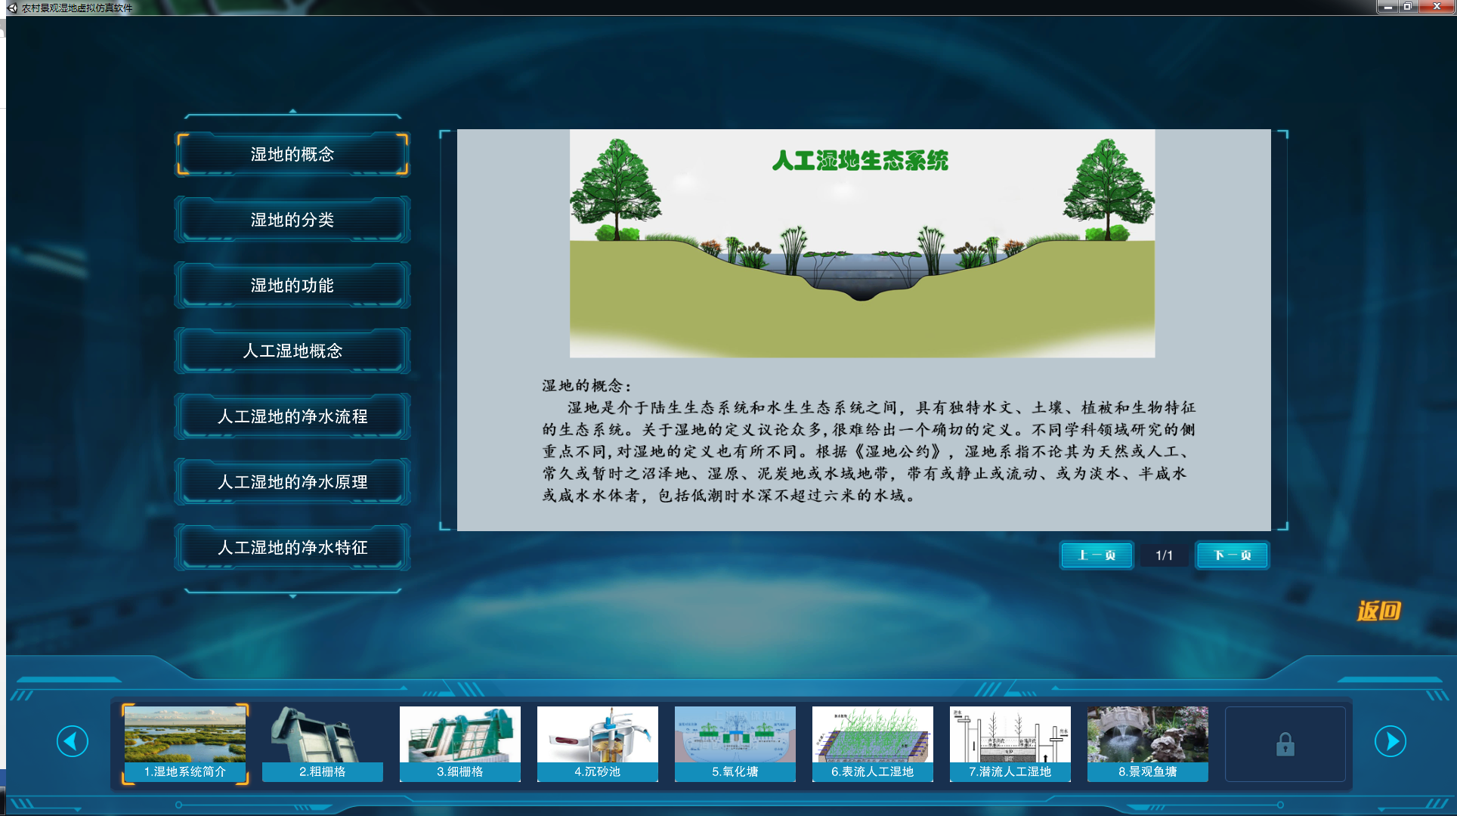Select the 8.景观鱼塘 module icon
This screenshot has height=816, width=1457.
[x=1148, y=743]
